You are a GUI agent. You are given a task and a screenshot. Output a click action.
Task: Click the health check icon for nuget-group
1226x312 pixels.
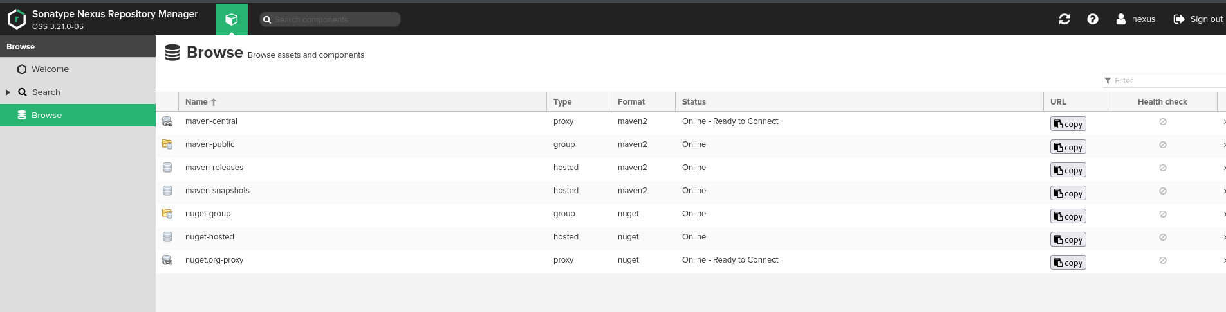pos(1163,214)
